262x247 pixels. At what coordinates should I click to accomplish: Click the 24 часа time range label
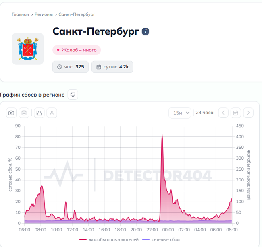click(x=204, y=113)
